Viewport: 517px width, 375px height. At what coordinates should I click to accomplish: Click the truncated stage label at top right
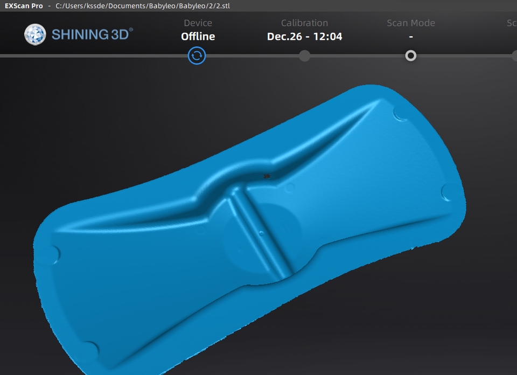(x=512, y=23)
